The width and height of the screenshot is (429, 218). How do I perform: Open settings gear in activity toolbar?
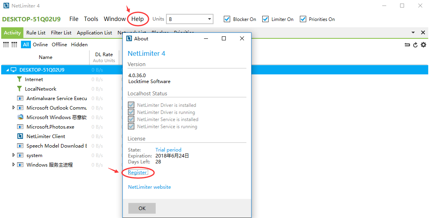(x=423, y=45)
